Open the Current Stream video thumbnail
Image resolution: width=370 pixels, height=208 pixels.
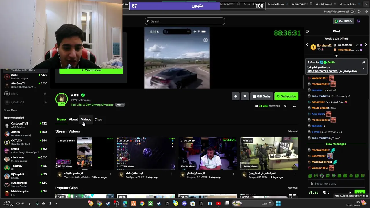coord(84,153)
